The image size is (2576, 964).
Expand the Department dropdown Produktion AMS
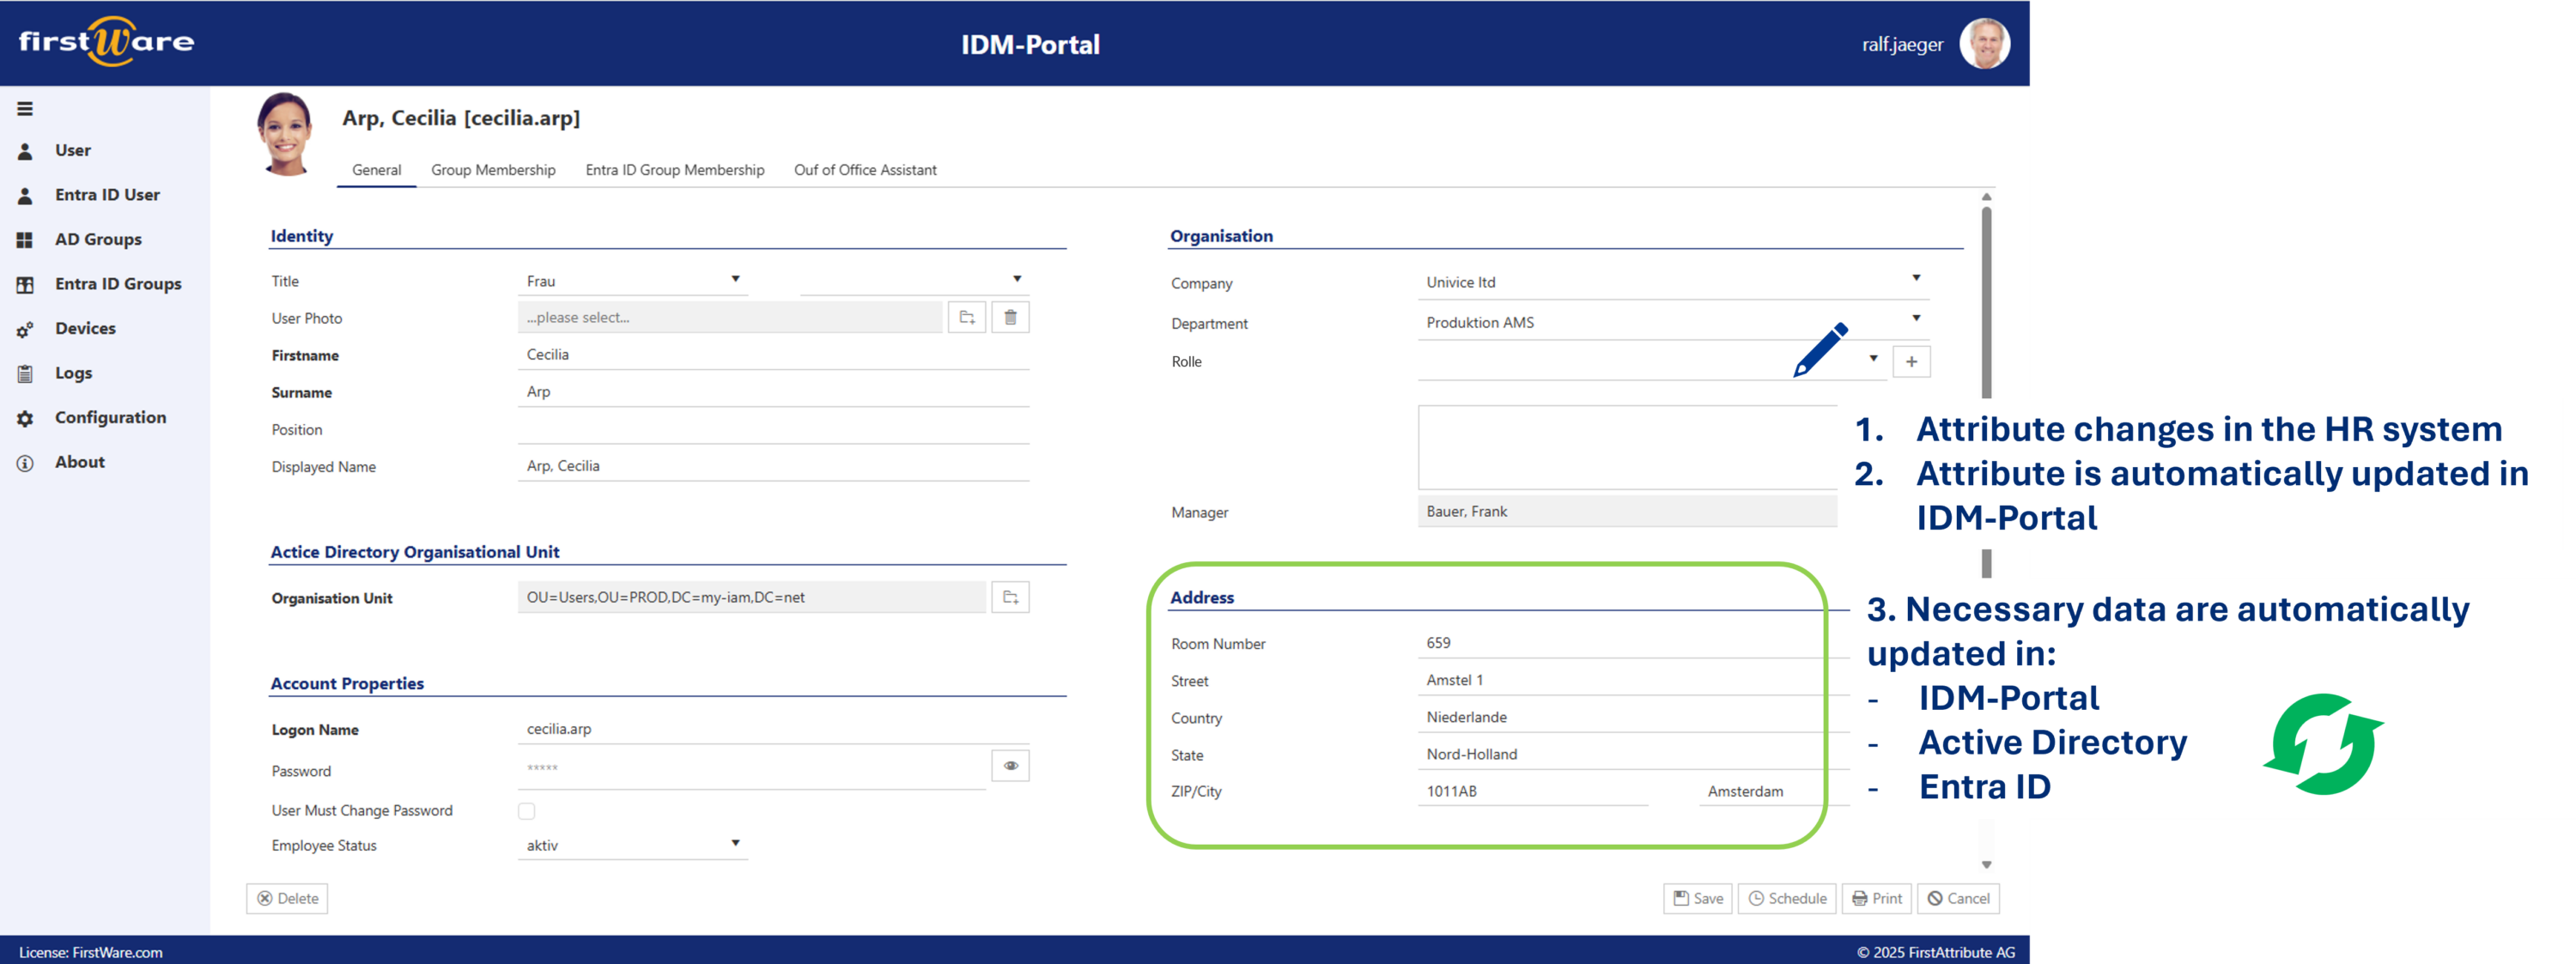tap(1673, 322)
